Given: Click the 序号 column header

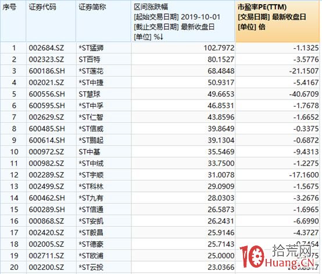Looking at the screenshot, I should coord(9,7).
